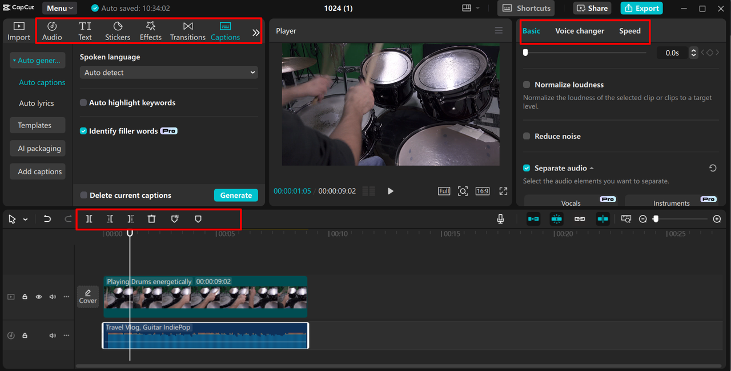Click the focus capture icon under player

click(463, 191)
